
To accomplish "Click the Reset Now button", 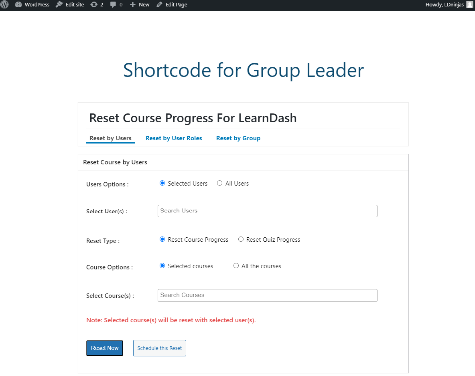I will (105, 348).
